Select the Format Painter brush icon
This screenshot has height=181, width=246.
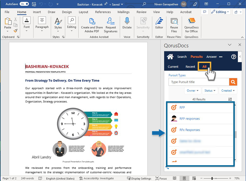coord(15,31)
